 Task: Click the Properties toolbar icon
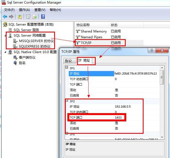[28, 17]
